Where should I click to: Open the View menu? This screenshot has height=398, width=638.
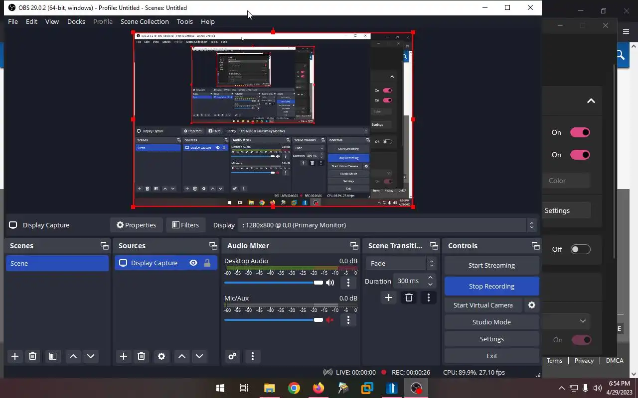click(52, 21)
